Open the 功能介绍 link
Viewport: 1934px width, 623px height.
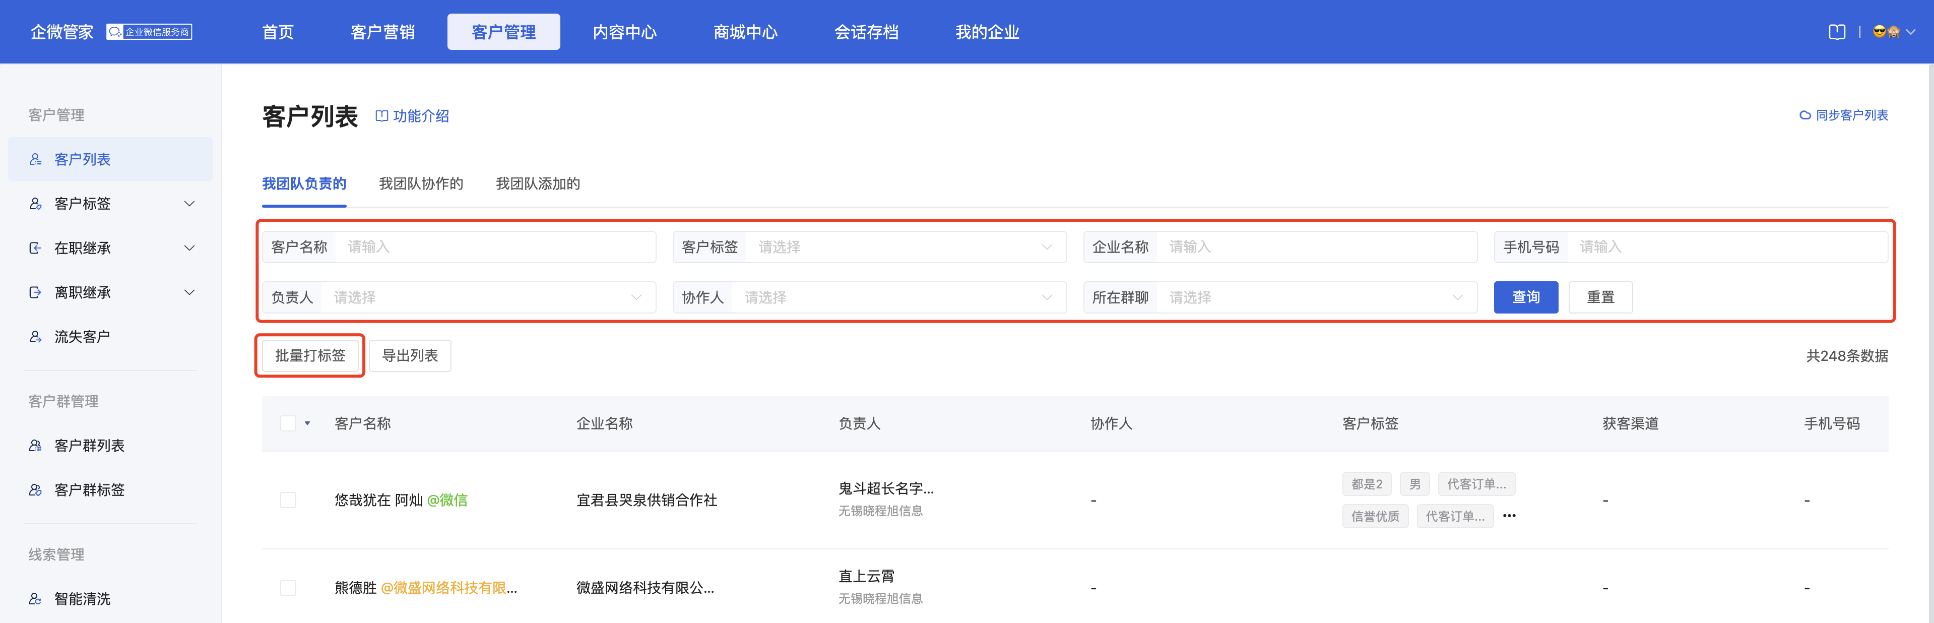click(x=420, y=115)
